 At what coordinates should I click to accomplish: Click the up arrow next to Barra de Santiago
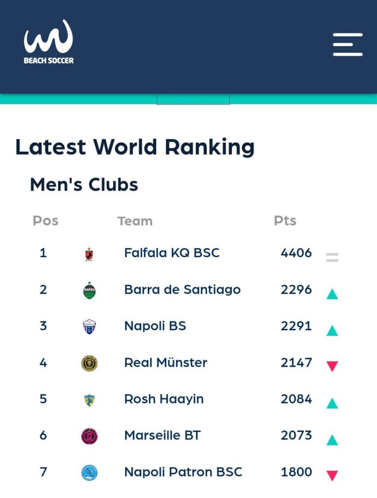pyautogui.click(x=332, y=294)
